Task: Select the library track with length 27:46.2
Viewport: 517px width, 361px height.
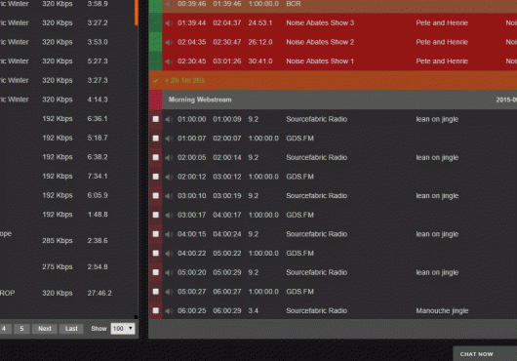Action: [68, 293]
